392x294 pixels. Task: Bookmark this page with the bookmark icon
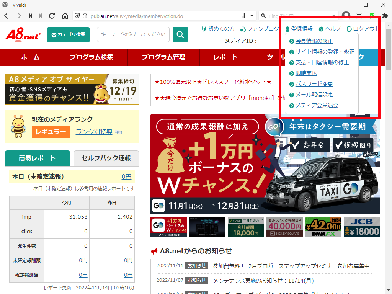[x=243, y=16]
